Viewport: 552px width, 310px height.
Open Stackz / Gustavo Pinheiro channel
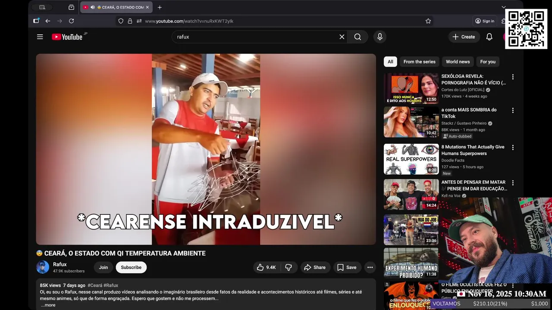pyautogui.click(x=464, y=124)
